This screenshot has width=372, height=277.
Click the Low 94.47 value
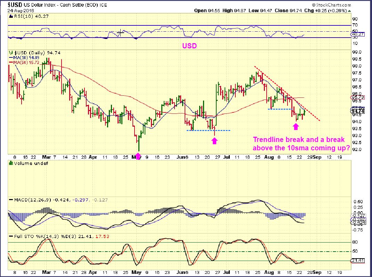tap(260, 11)
